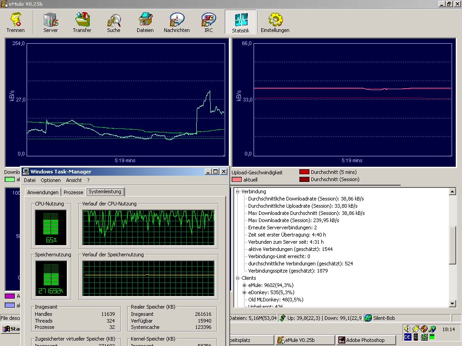Collapse the Verbindung tree node

click(237, 191)
